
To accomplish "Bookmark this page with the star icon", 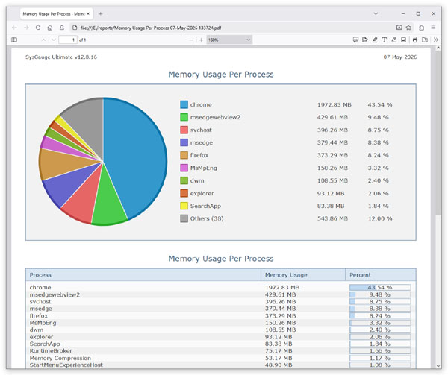I will tap(408, 28).
